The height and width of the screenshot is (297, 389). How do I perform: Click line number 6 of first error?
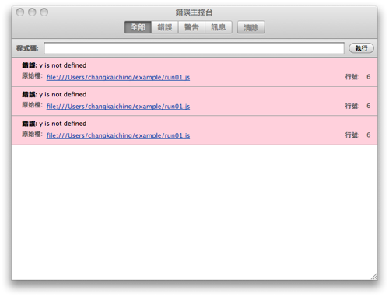pyautogui.click(x=368, y=77)
